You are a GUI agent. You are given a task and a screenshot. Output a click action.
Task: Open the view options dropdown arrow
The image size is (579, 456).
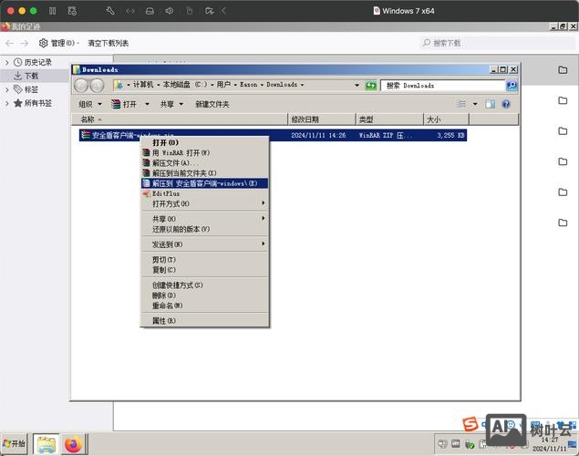pyautogui.click(x=475, y=104)
